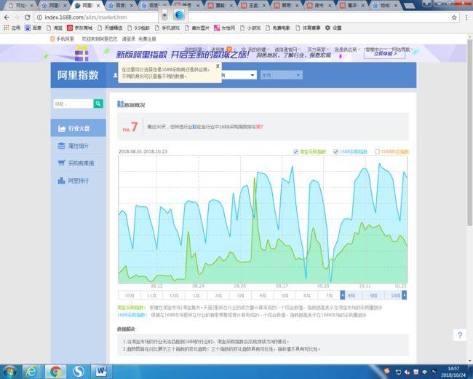Select 12月 in the month timeline
Screen dimensions: 473x379
174,295
